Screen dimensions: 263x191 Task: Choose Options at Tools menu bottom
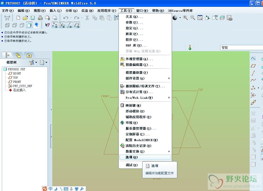(x=145, y=157)
